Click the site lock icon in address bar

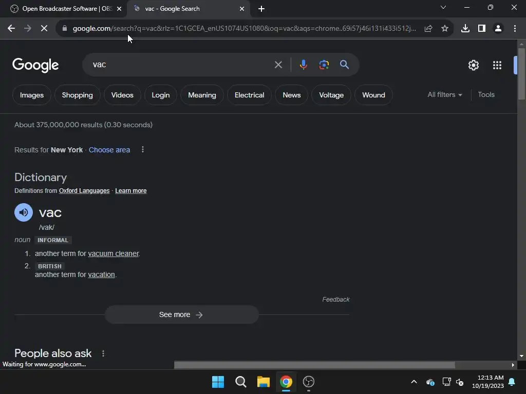[65, 29]
